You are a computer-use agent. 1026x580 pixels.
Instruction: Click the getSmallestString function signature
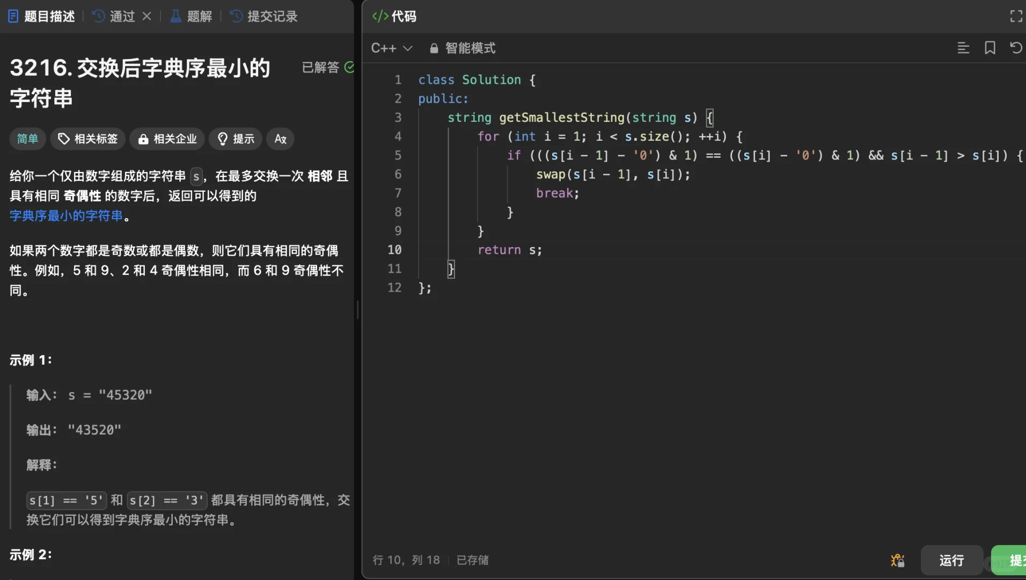click(581, 118)
